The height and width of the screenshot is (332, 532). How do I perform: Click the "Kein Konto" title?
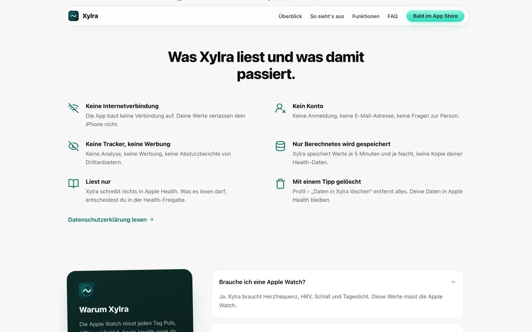308,106
